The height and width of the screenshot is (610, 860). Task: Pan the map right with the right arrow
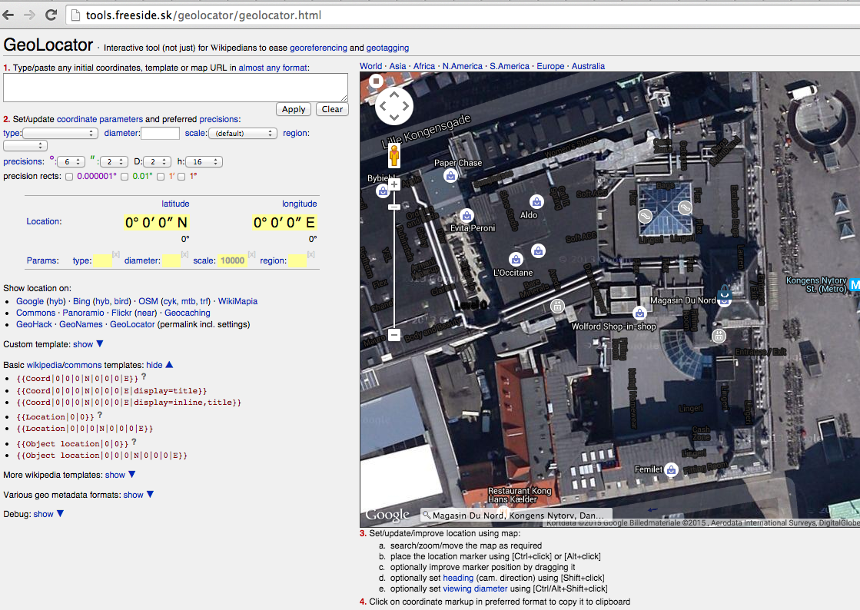[406, 106]
